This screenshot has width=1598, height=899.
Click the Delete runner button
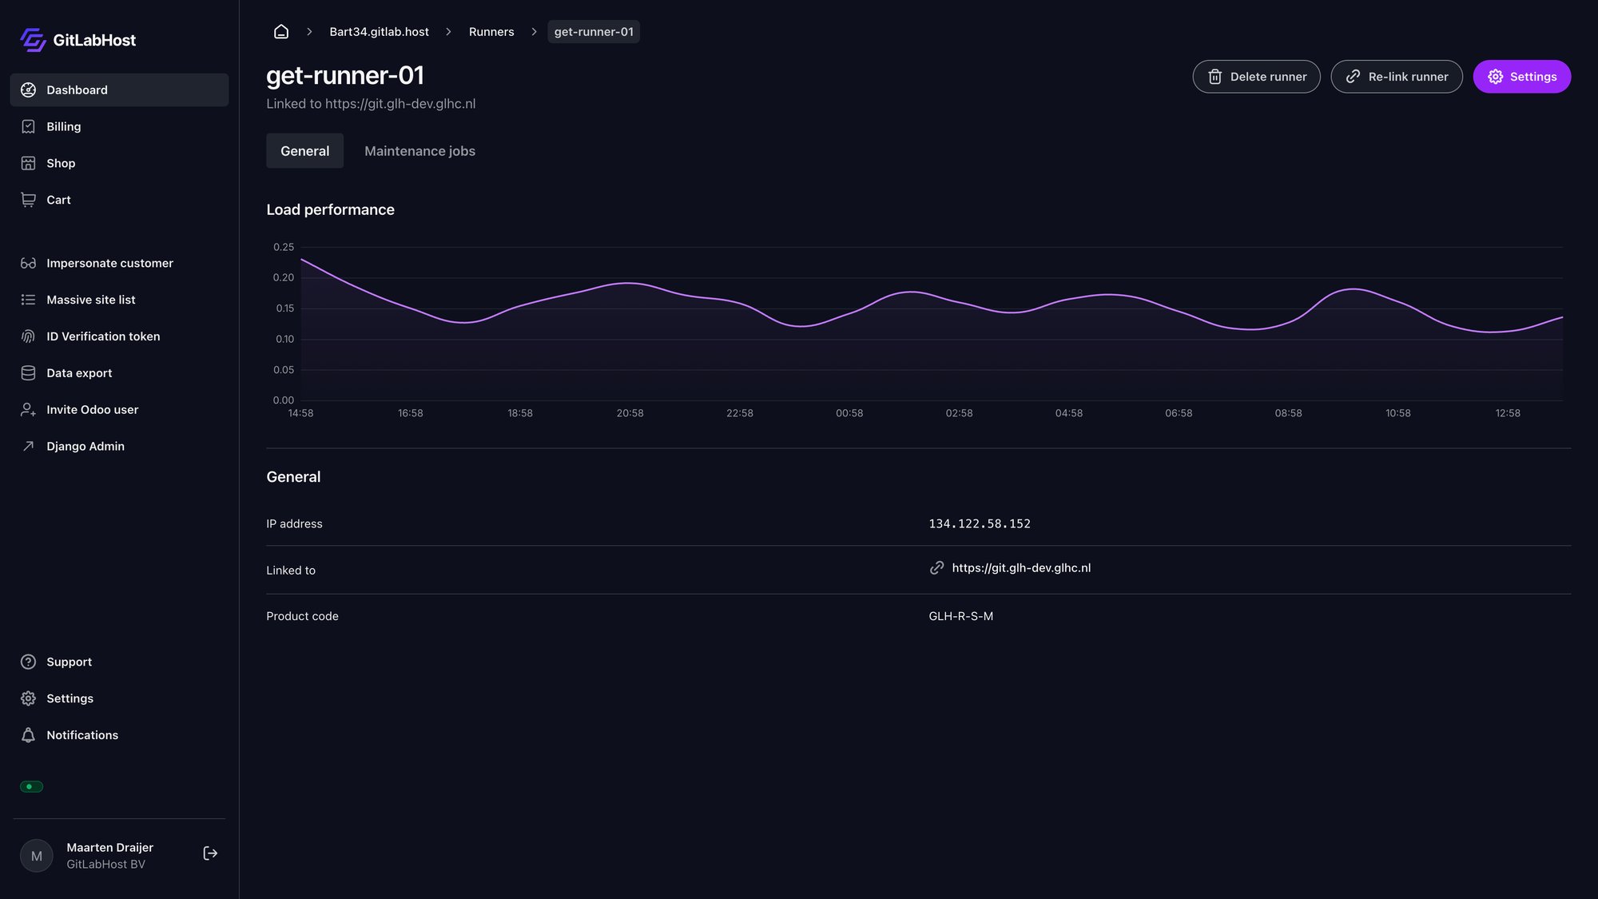tap(1256, 77)
